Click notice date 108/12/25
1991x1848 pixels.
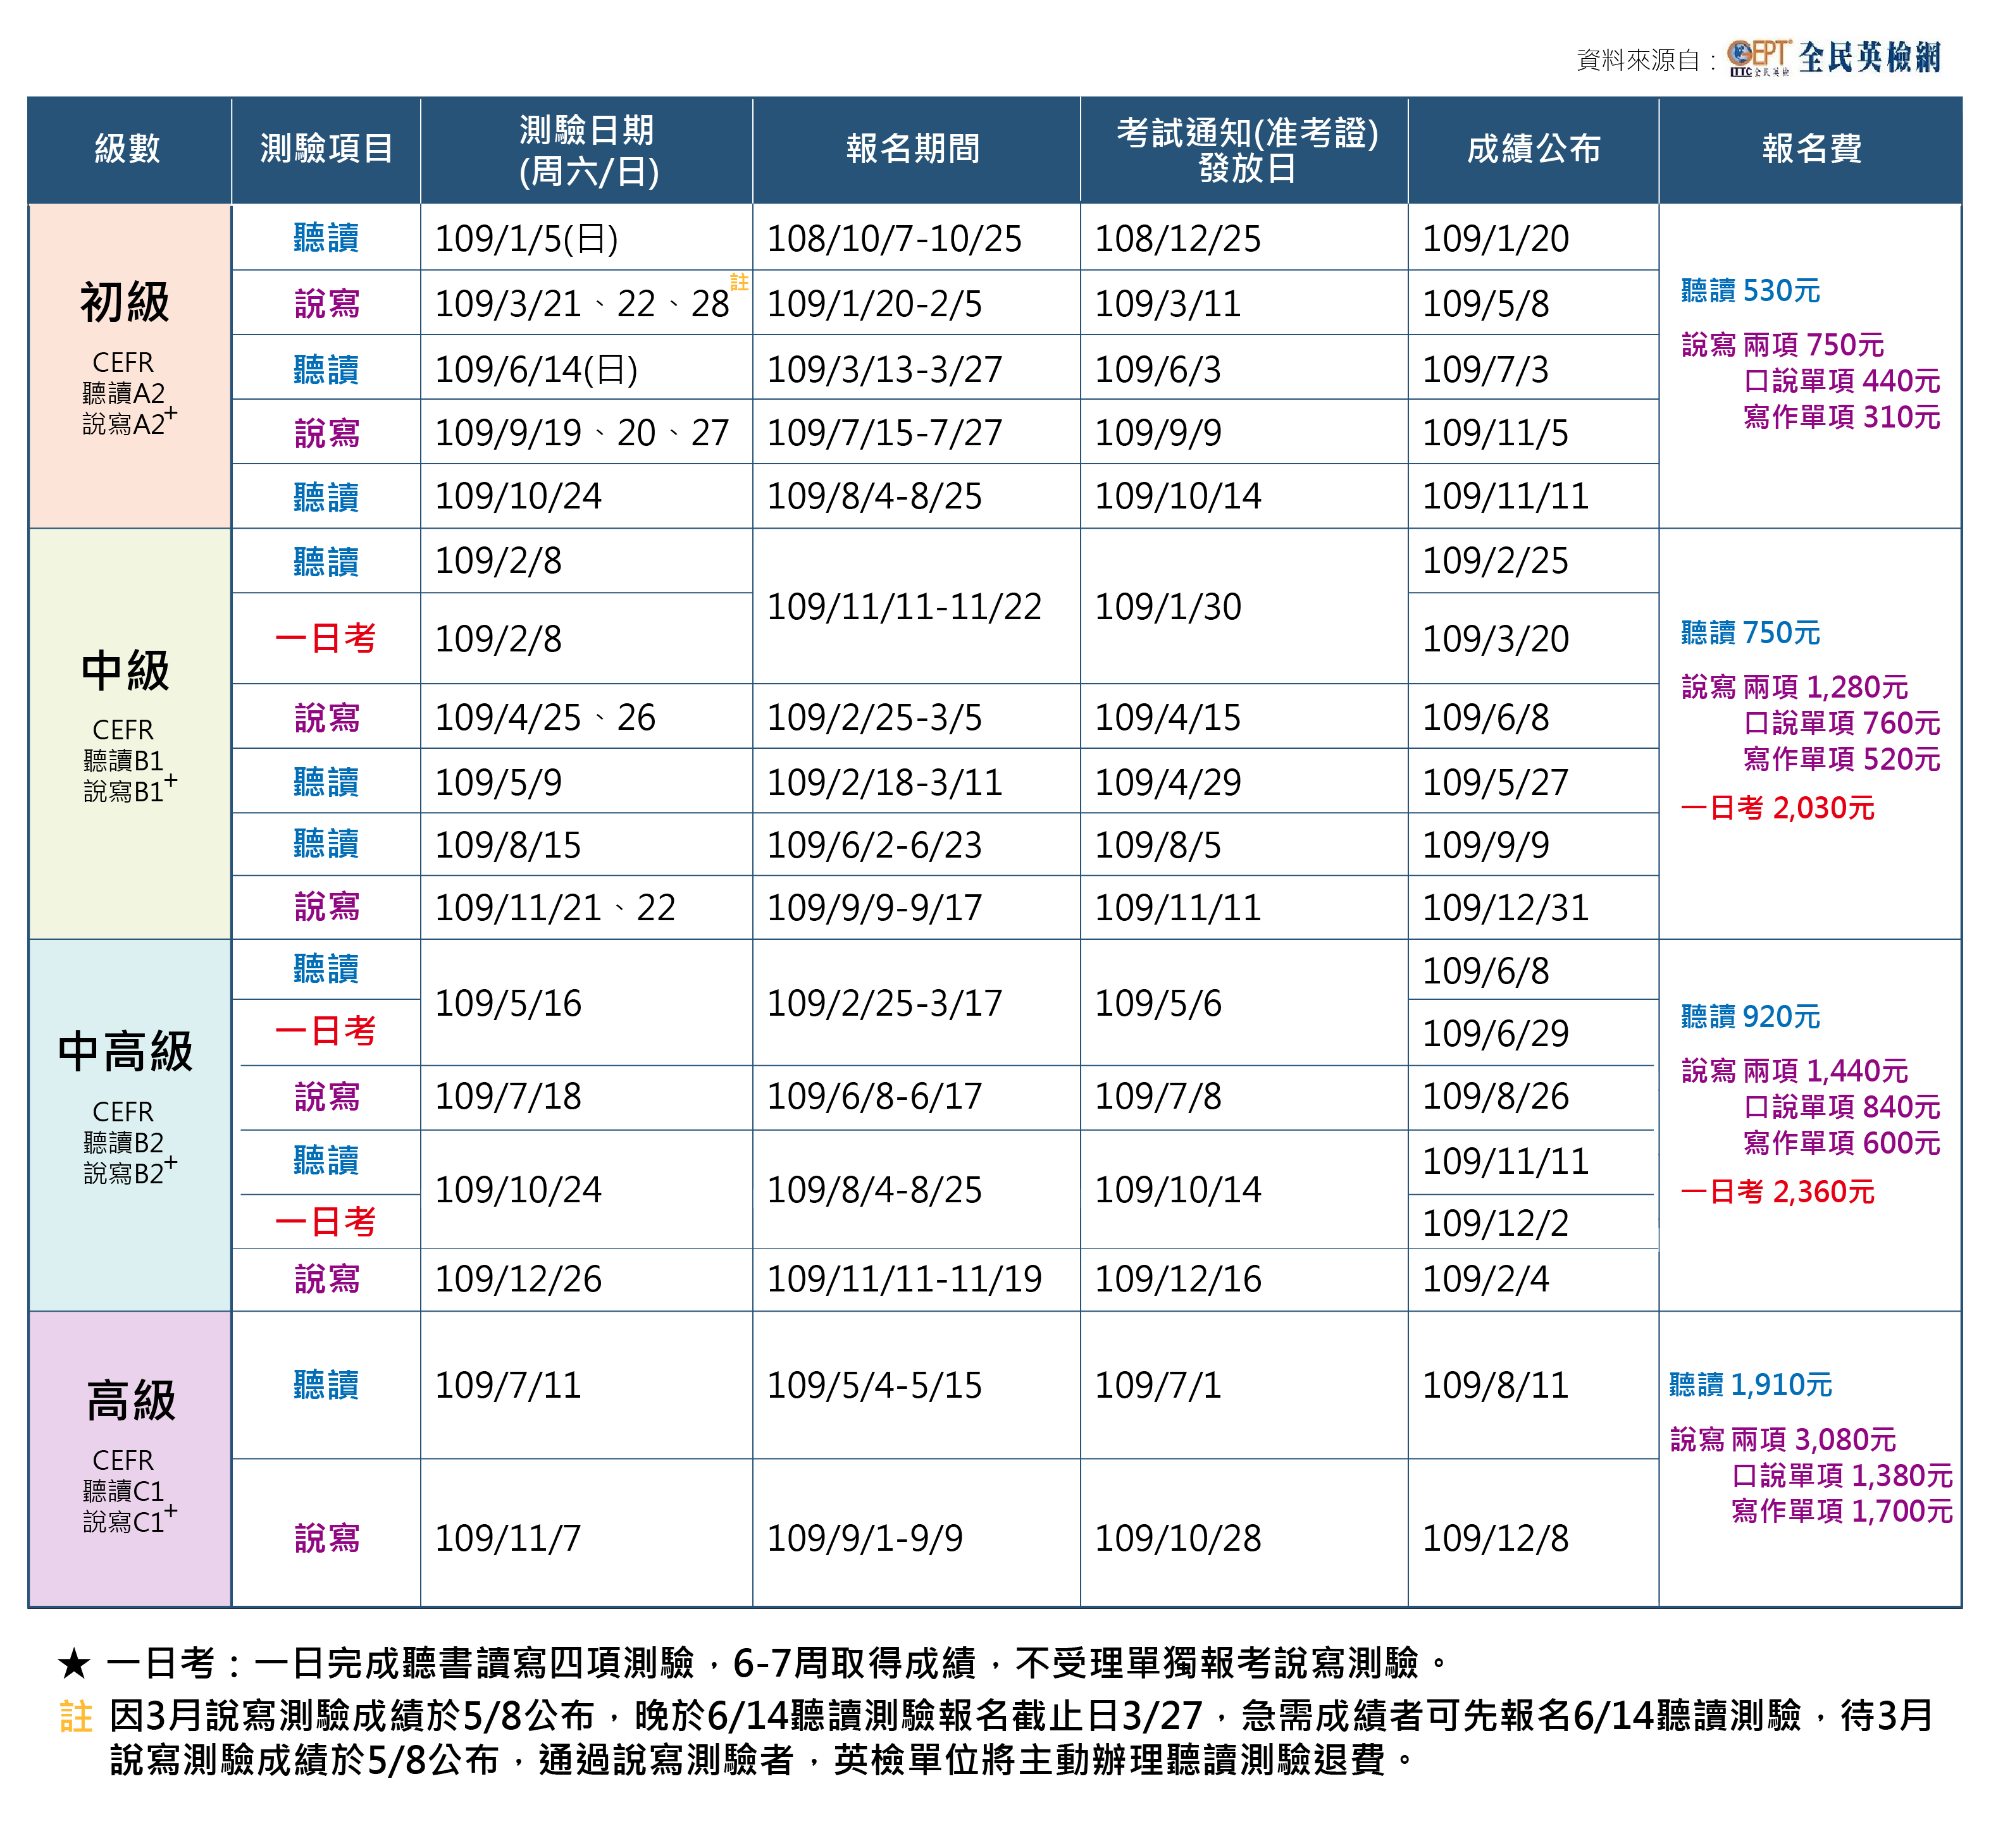pyautogui.click(x=1177, y=239)
